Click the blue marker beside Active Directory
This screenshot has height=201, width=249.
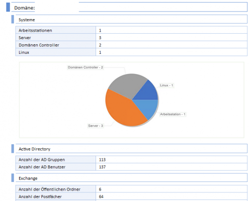pos(13,149)
